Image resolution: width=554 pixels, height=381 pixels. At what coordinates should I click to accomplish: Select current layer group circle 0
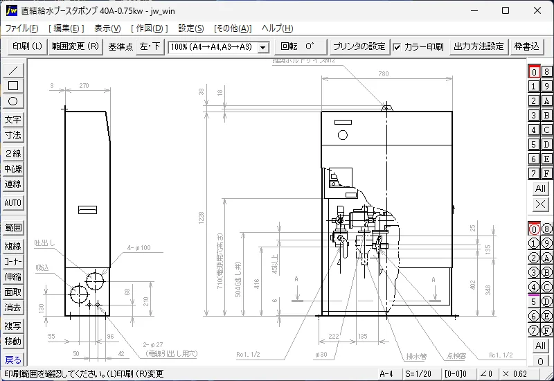[533, 229]
